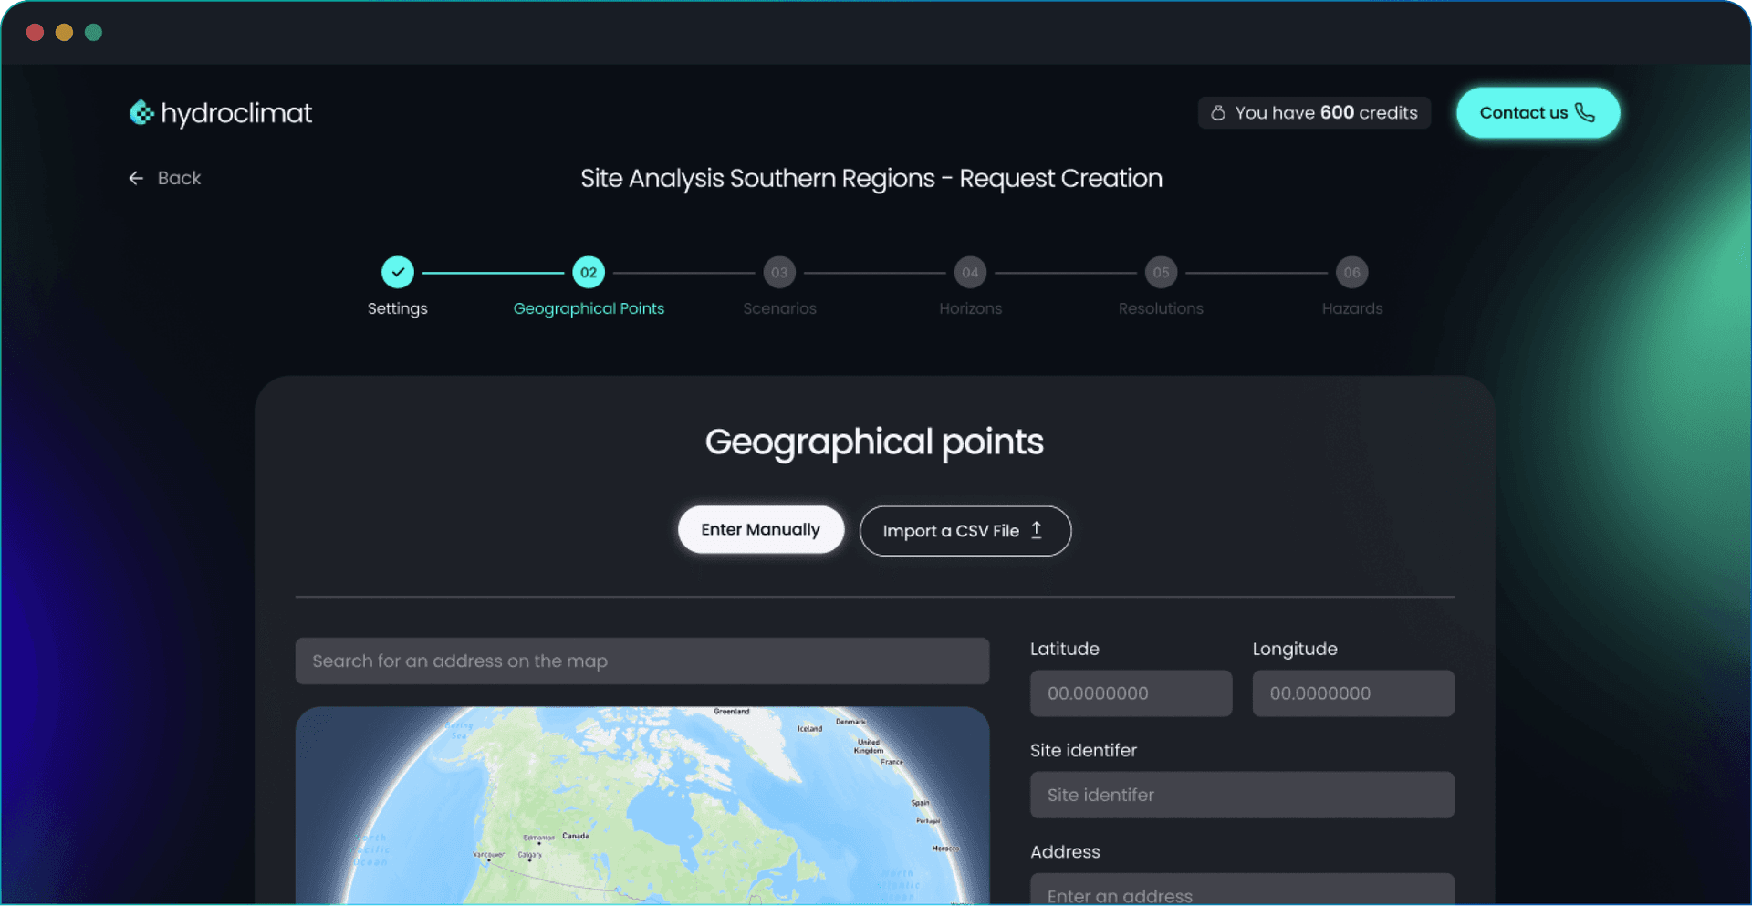Viewport: 1752px width, 906px height.
Task: Click the Site identifer label text
Action: click(x=1083, y=750)
